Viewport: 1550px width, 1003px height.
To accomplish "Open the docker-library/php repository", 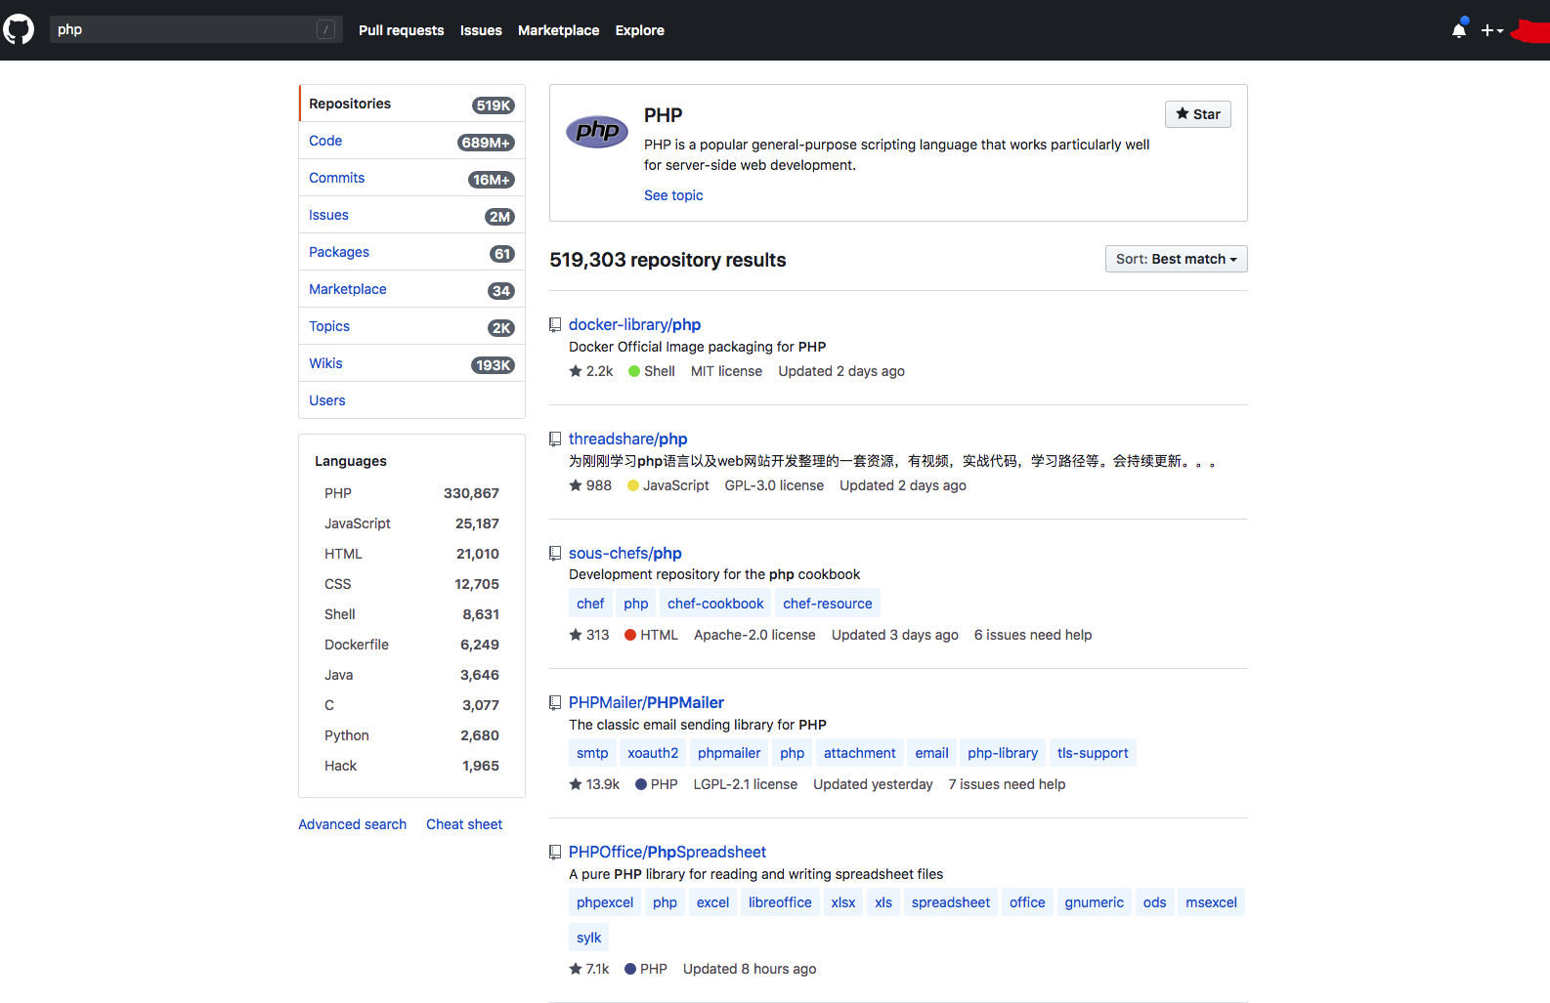I will [x=635, y=324].
